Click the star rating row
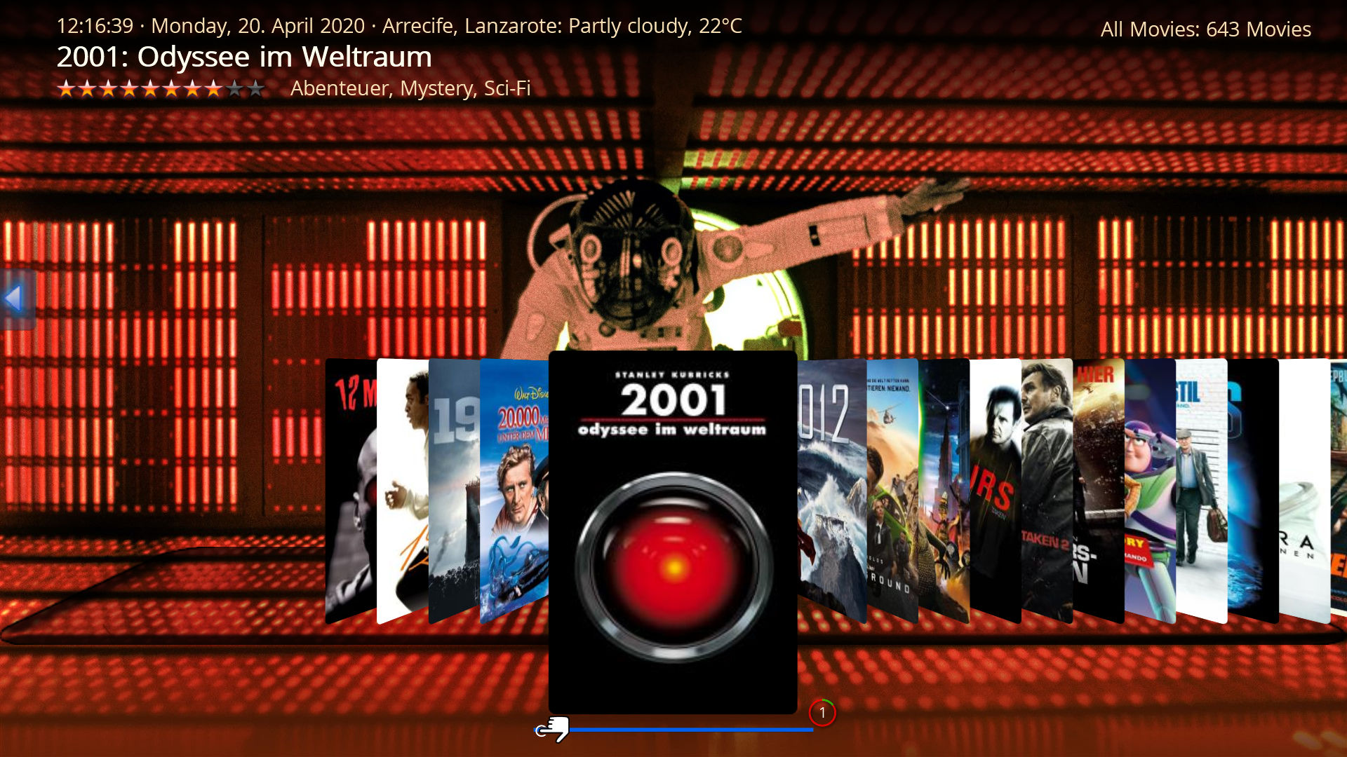This screenshot has height=757, width=1347. [x=161, y=88]
